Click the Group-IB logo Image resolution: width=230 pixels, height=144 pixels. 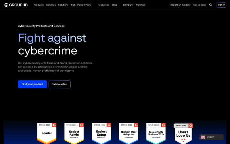click(16, 5)
